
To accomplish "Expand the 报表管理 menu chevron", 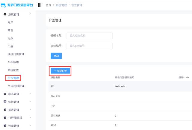I will coord(31,109).
